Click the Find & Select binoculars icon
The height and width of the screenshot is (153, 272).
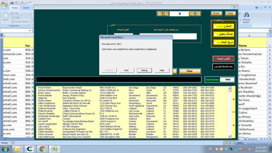(246, 14)
